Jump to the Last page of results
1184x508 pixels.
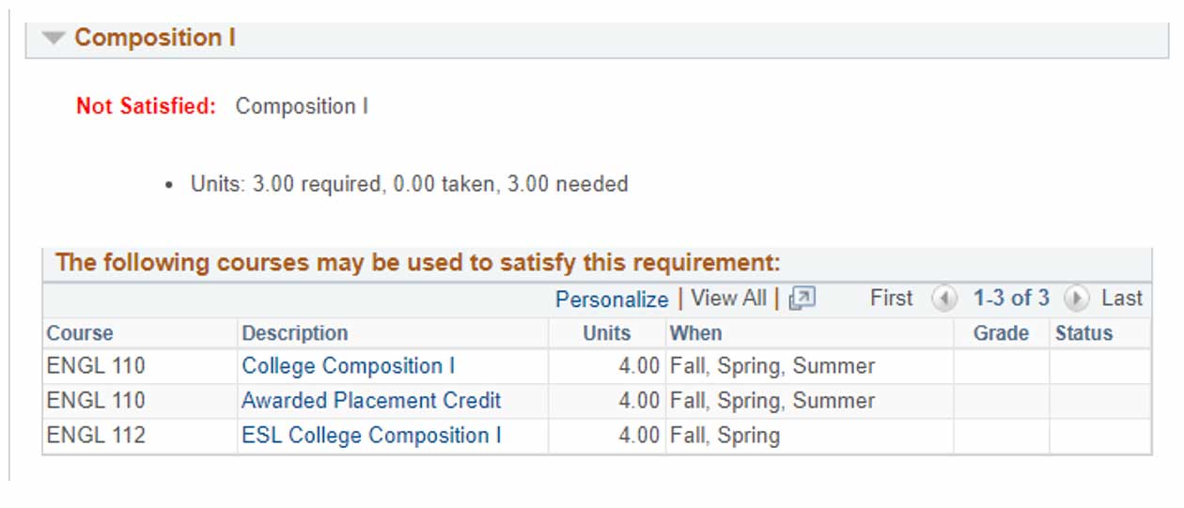coord(1121,299)
